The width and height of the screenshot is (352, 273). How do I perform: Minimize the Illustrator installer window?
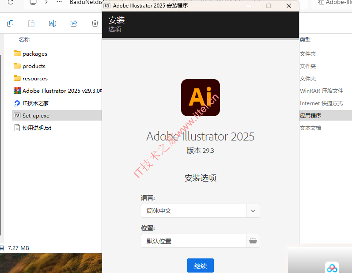pos(249,6)
